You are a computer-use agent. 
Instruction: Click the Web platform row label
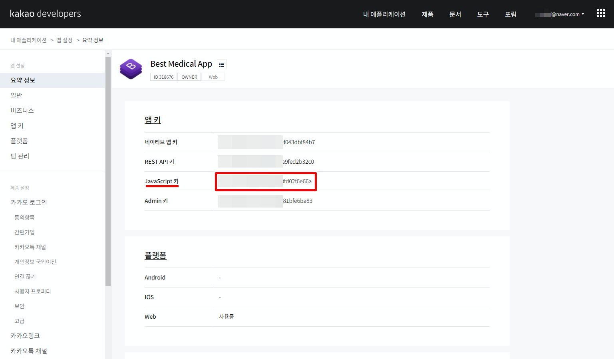tap(150, 317)
